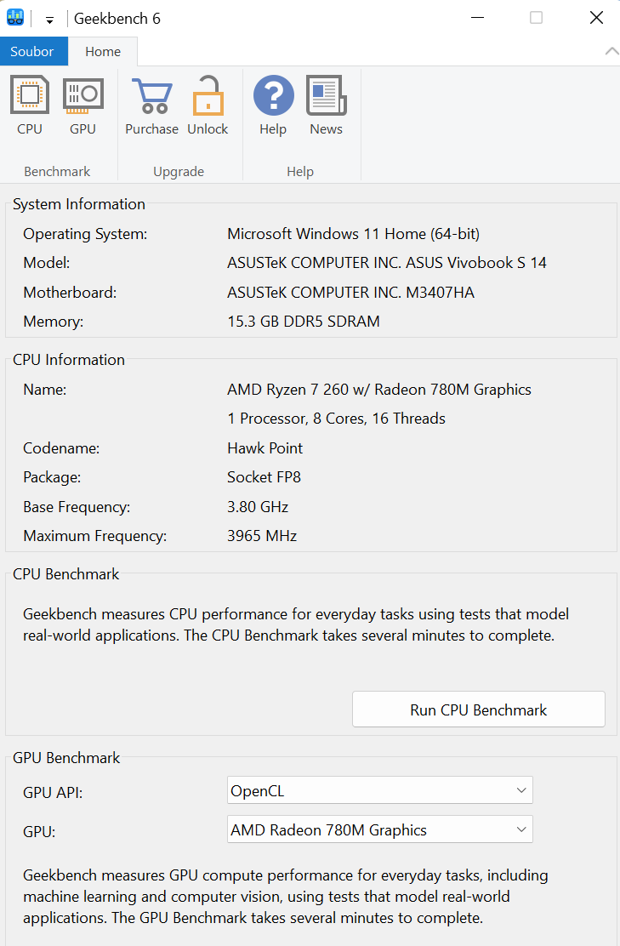Viewport: 620px width, 946px height.
Task: Collapse the ribbon with the top-right chevron
Action: click(611, 50)
